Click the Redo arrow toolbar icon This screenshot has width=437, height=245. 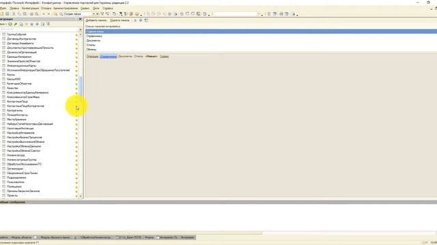click(x=48, y=14)
